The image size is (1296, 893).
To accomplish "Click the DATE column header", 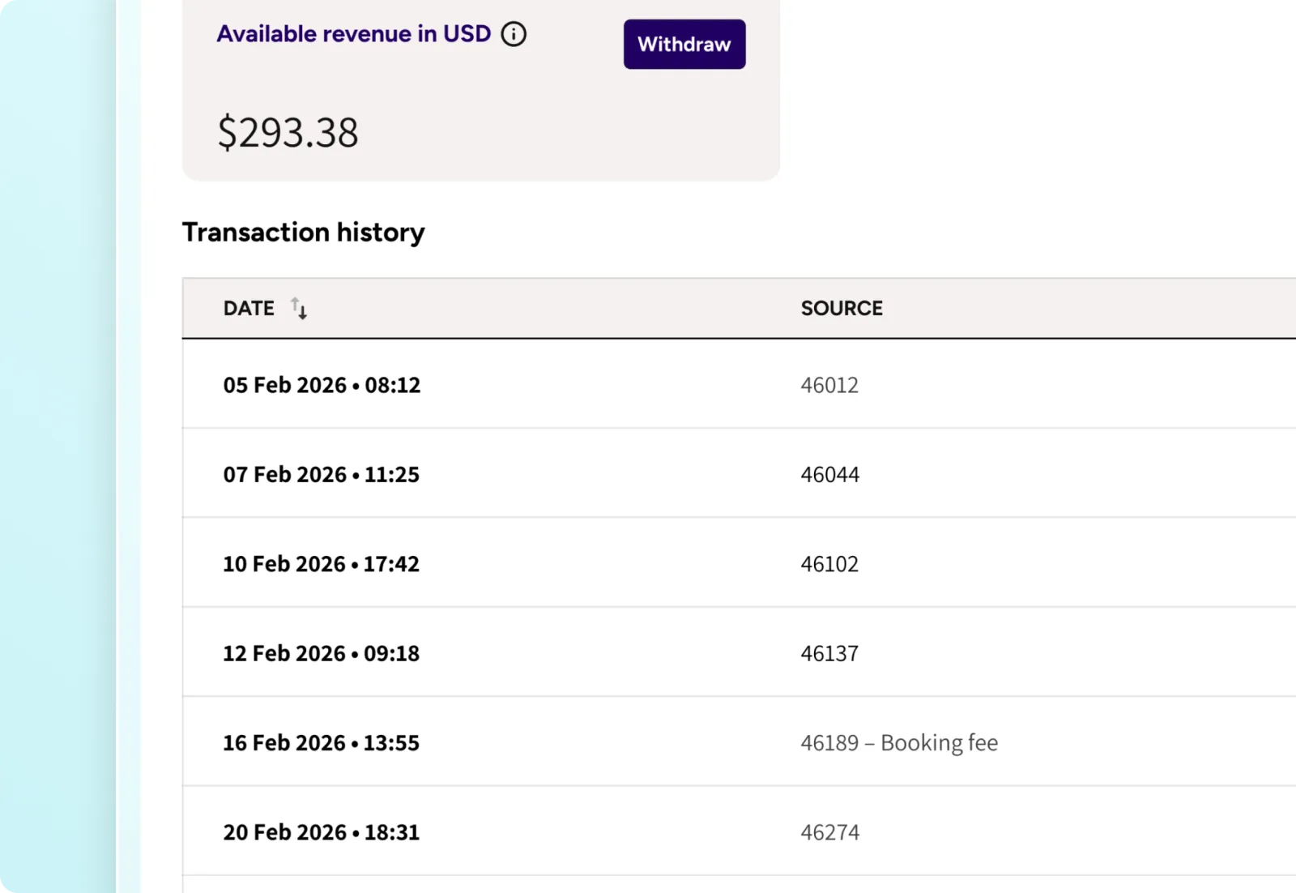I will (249, 309).
